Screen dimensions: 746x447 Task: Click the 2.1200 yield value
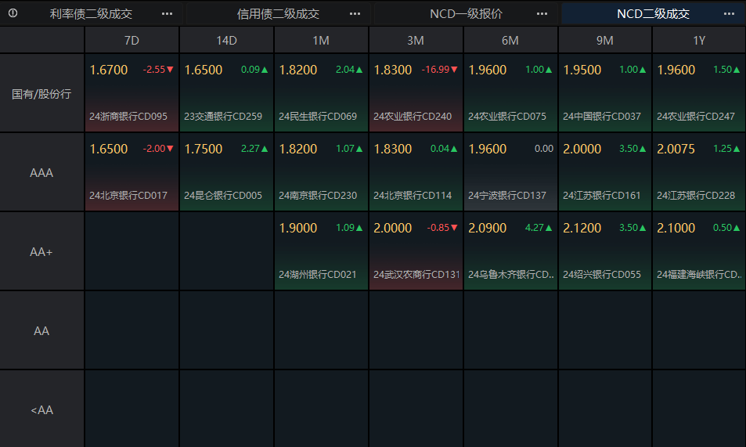pyautogui.click(x=582, y=228)
